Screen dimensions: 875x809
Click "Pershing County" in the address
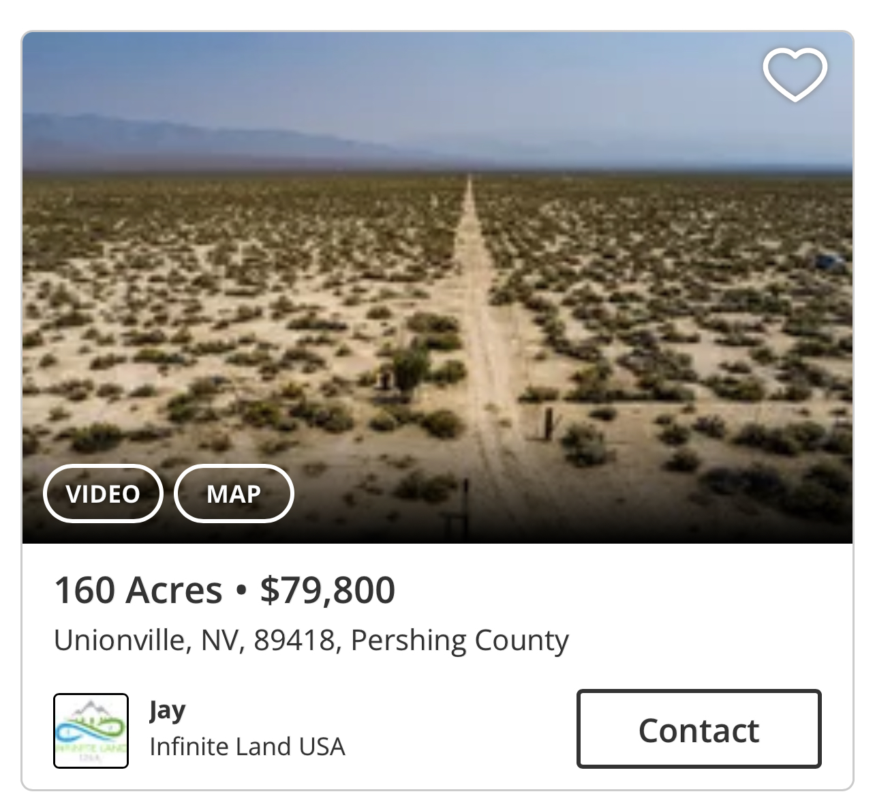459,641
